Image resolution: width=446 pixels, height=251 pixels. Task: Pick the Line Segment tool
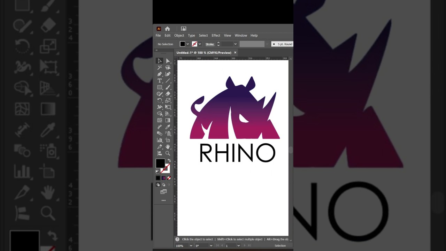coord(168,81)
